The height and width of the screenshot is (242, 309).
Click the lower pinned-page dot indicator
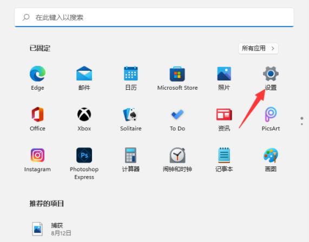302,124
